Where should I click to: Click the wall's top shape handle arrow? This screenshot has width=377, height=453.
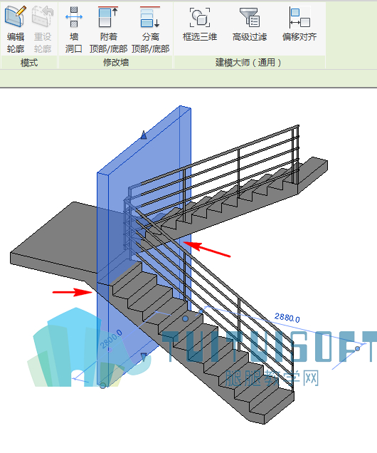(144, 135)
